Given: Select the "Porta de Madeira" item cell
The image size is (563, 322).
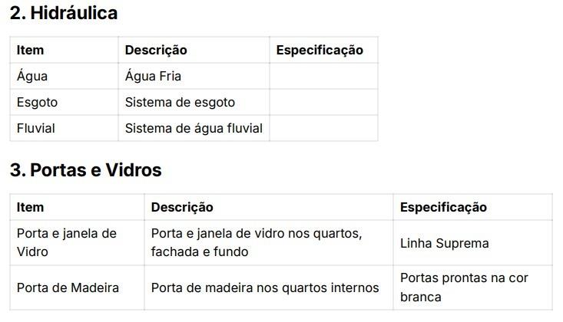Looking at the screenshot, I should 68,287.
